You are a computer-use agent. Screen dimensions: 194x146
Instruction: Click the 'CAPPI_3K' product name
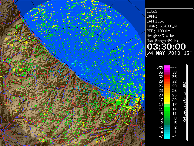[x=155, y=21]
